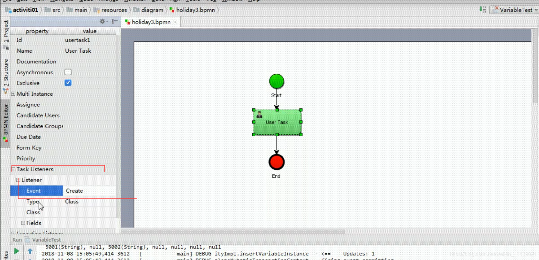Image resolution: width=539 pixels, height=260 pixels.
Task: Expand the Multi Instance section
Action: click(13, 94)
